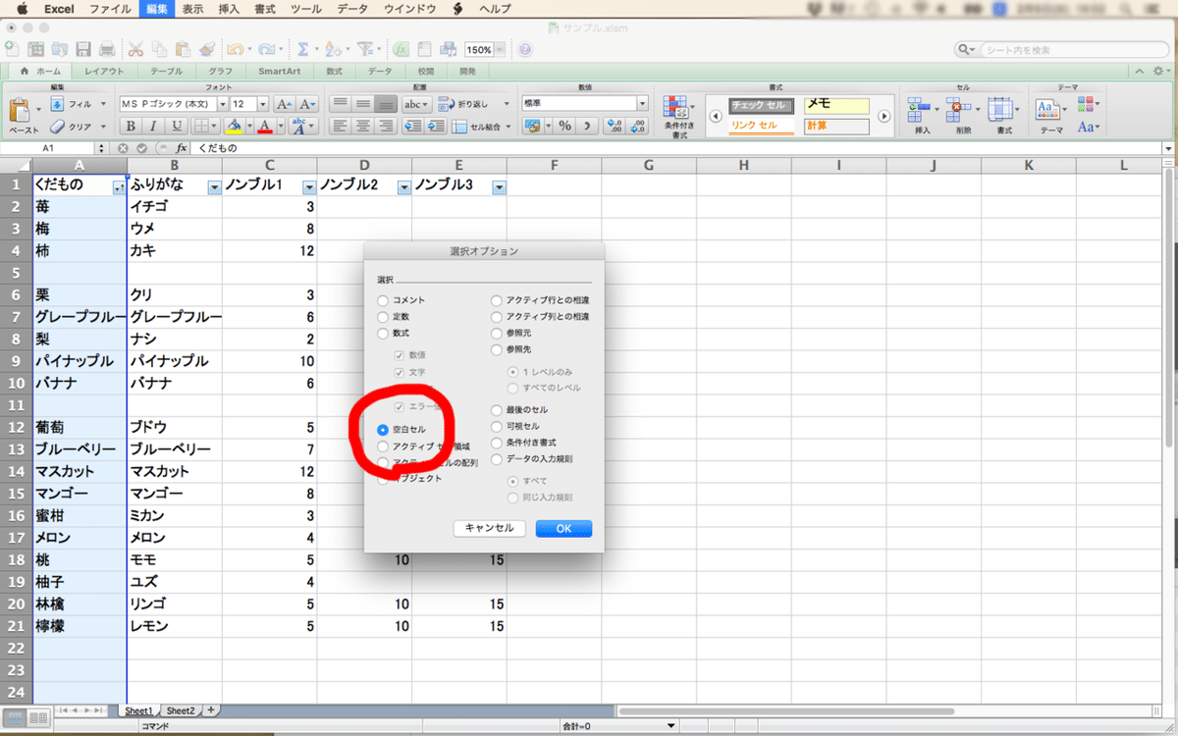Open the ノンブル1 column filter dropdown
Image resolution: width=1178 pixels, height=736 pixels.
pyautogui.click(x=309, y=186)
